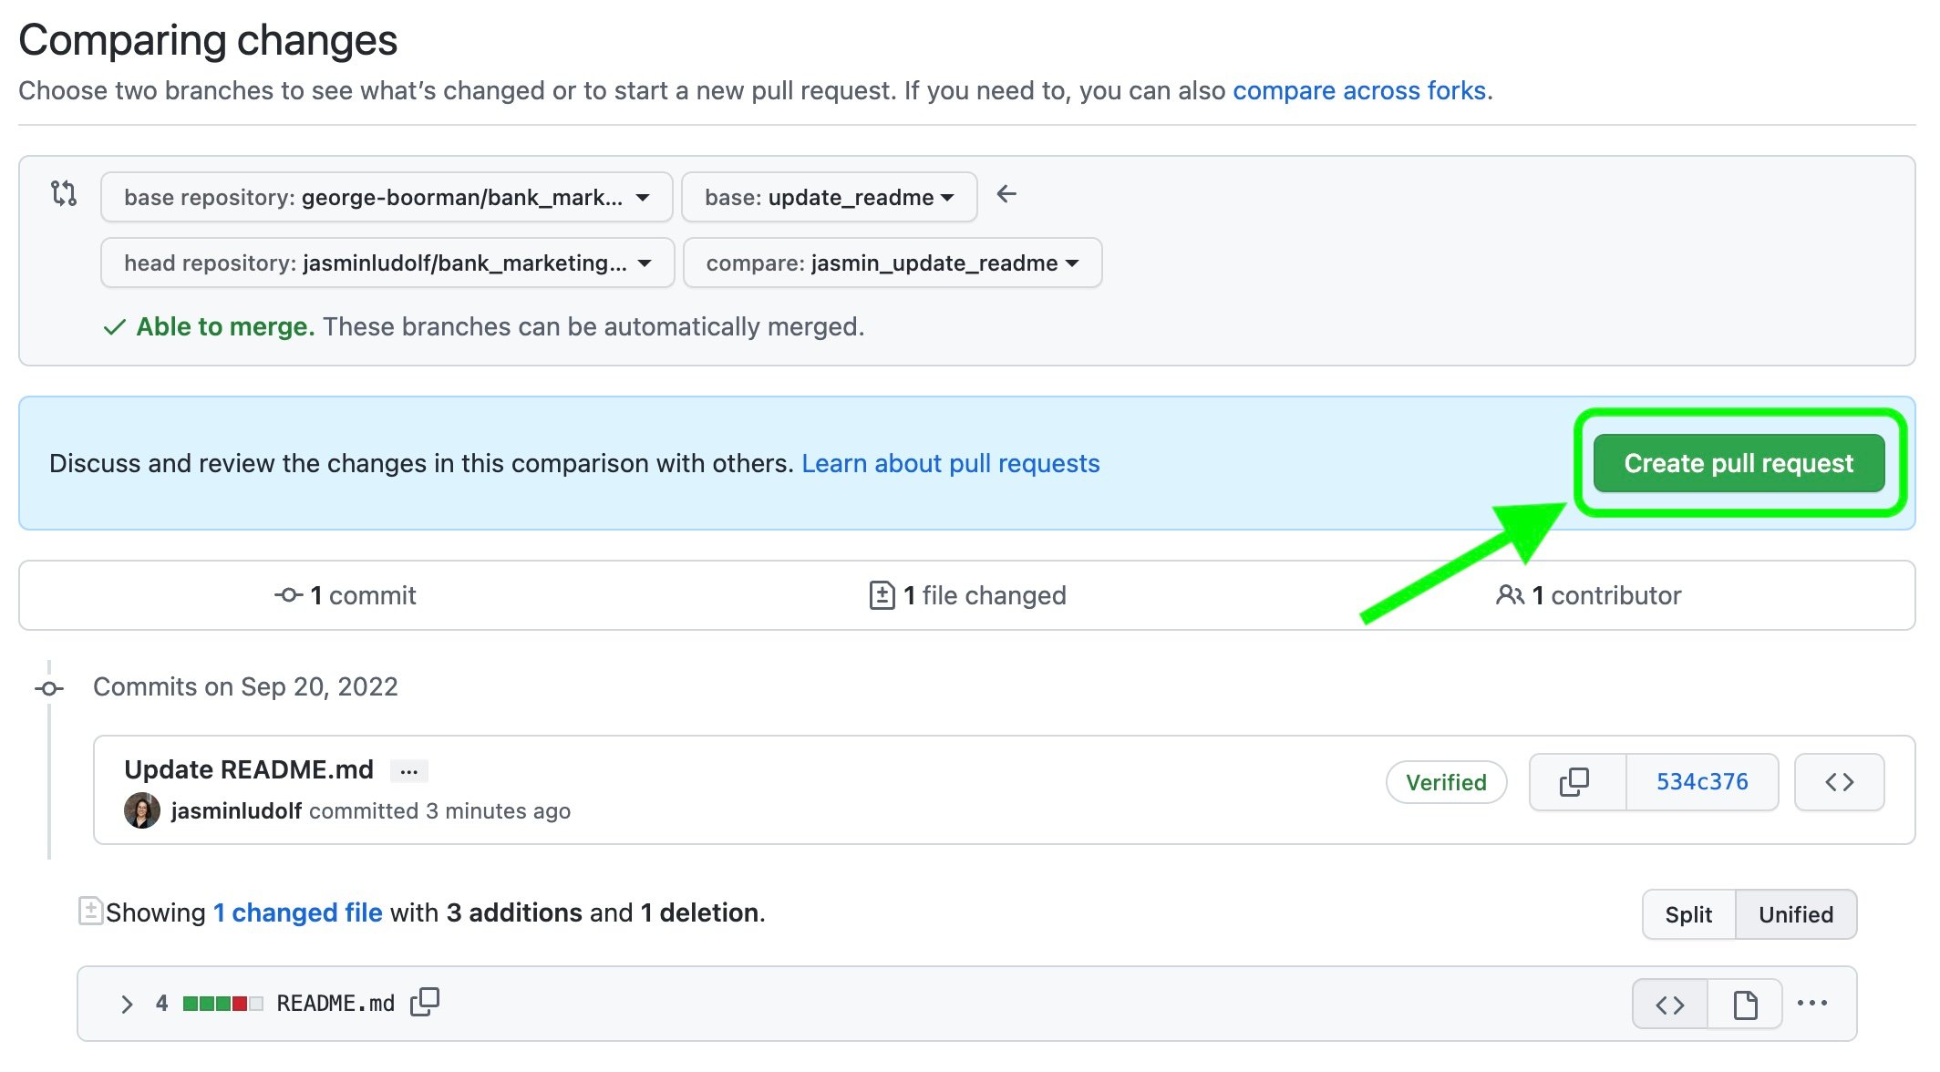
Task: Open the compare: jasmin_update_readme dropdown
Action: (893, 263)
